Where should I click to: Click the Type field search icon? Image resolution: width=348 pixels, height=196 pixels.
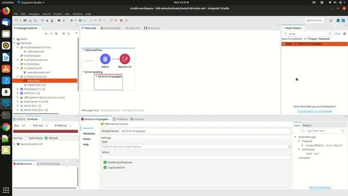289,146
